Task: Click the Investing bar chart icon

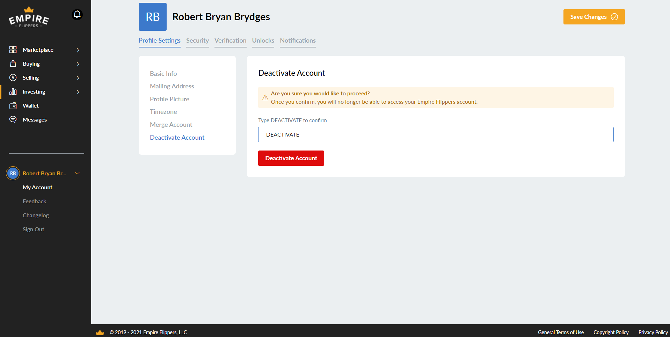Action: click(13, 91)
